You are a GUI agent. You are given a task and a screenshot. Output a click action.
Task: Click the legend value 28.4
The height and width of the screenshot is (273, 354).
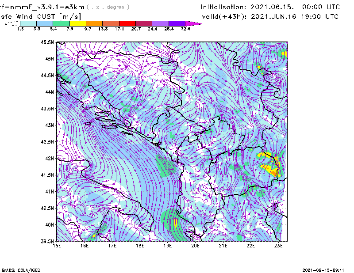click(169, 29)
